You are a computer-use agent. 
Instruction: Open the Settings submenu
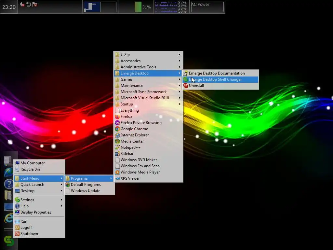[39, 200]
